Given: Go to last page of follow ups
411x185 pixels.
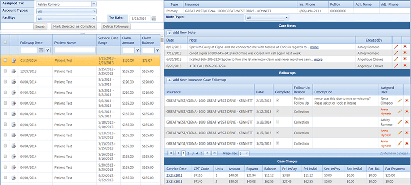Looking at the screenshot, I should (x=214, y=153).
